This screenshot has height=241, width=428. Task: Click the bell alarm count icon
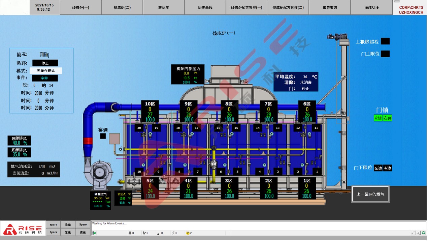[x=130, y=233]
